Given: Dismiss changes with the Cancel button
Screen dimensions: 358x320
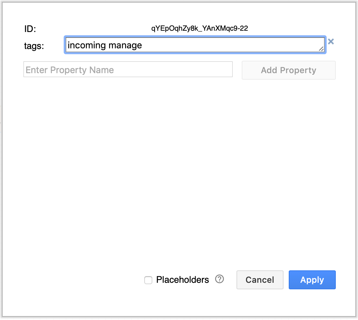Looking at the screenshot, I should [260, 280].
